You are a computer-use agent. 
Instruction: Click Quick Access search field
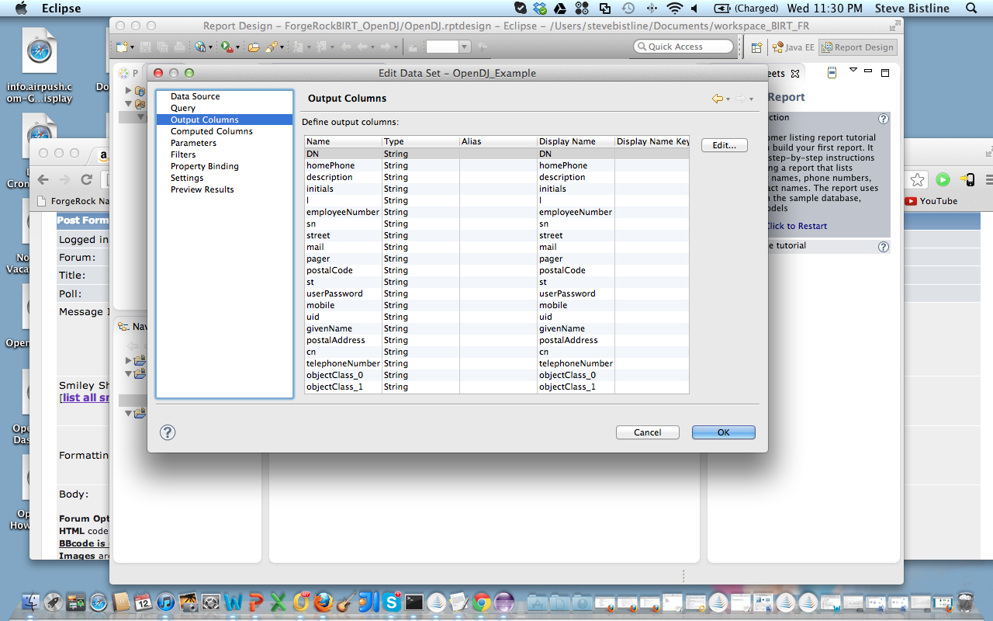(683, 47)
